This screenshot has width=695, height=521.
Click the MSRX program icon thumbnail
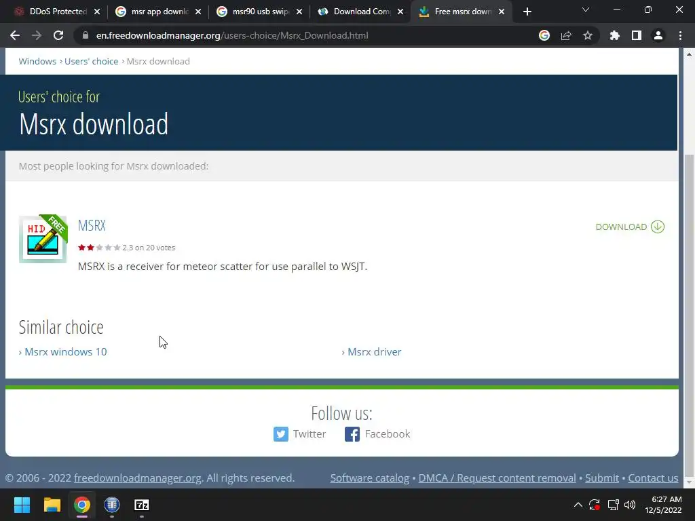[x=43, y=239]
